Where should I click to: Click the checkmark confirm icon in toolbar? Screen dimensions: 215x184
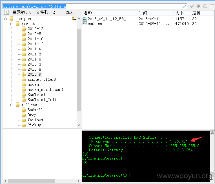(x=192, y=6)
